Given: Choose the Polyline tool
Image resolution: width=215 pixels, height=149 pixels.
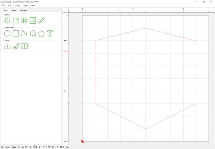Looking at the screenshot, I should (x=24, y=33).
